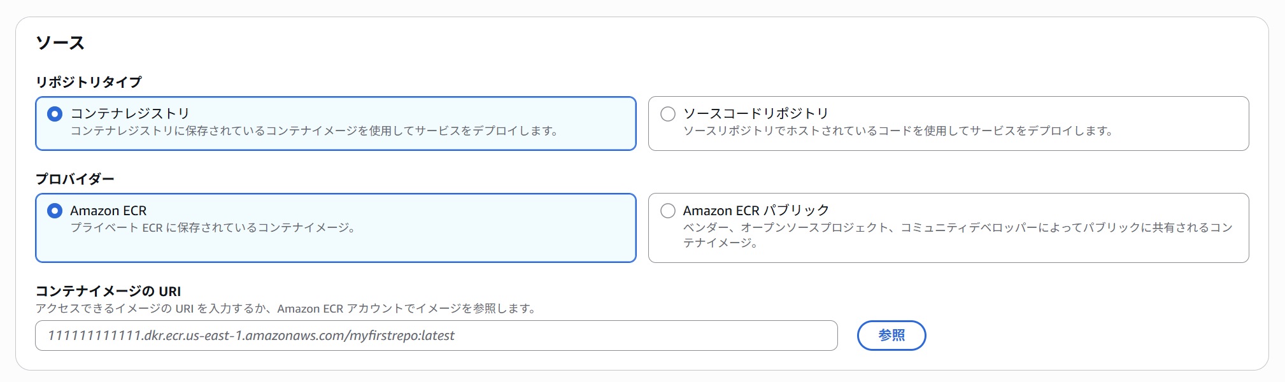Enable the Amazon ECR パブリック radio button
The width and height of the screenshot is (1285, 382).
[667, 211]
